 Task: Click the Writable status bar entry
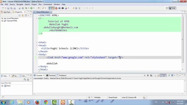coord(97,97)
